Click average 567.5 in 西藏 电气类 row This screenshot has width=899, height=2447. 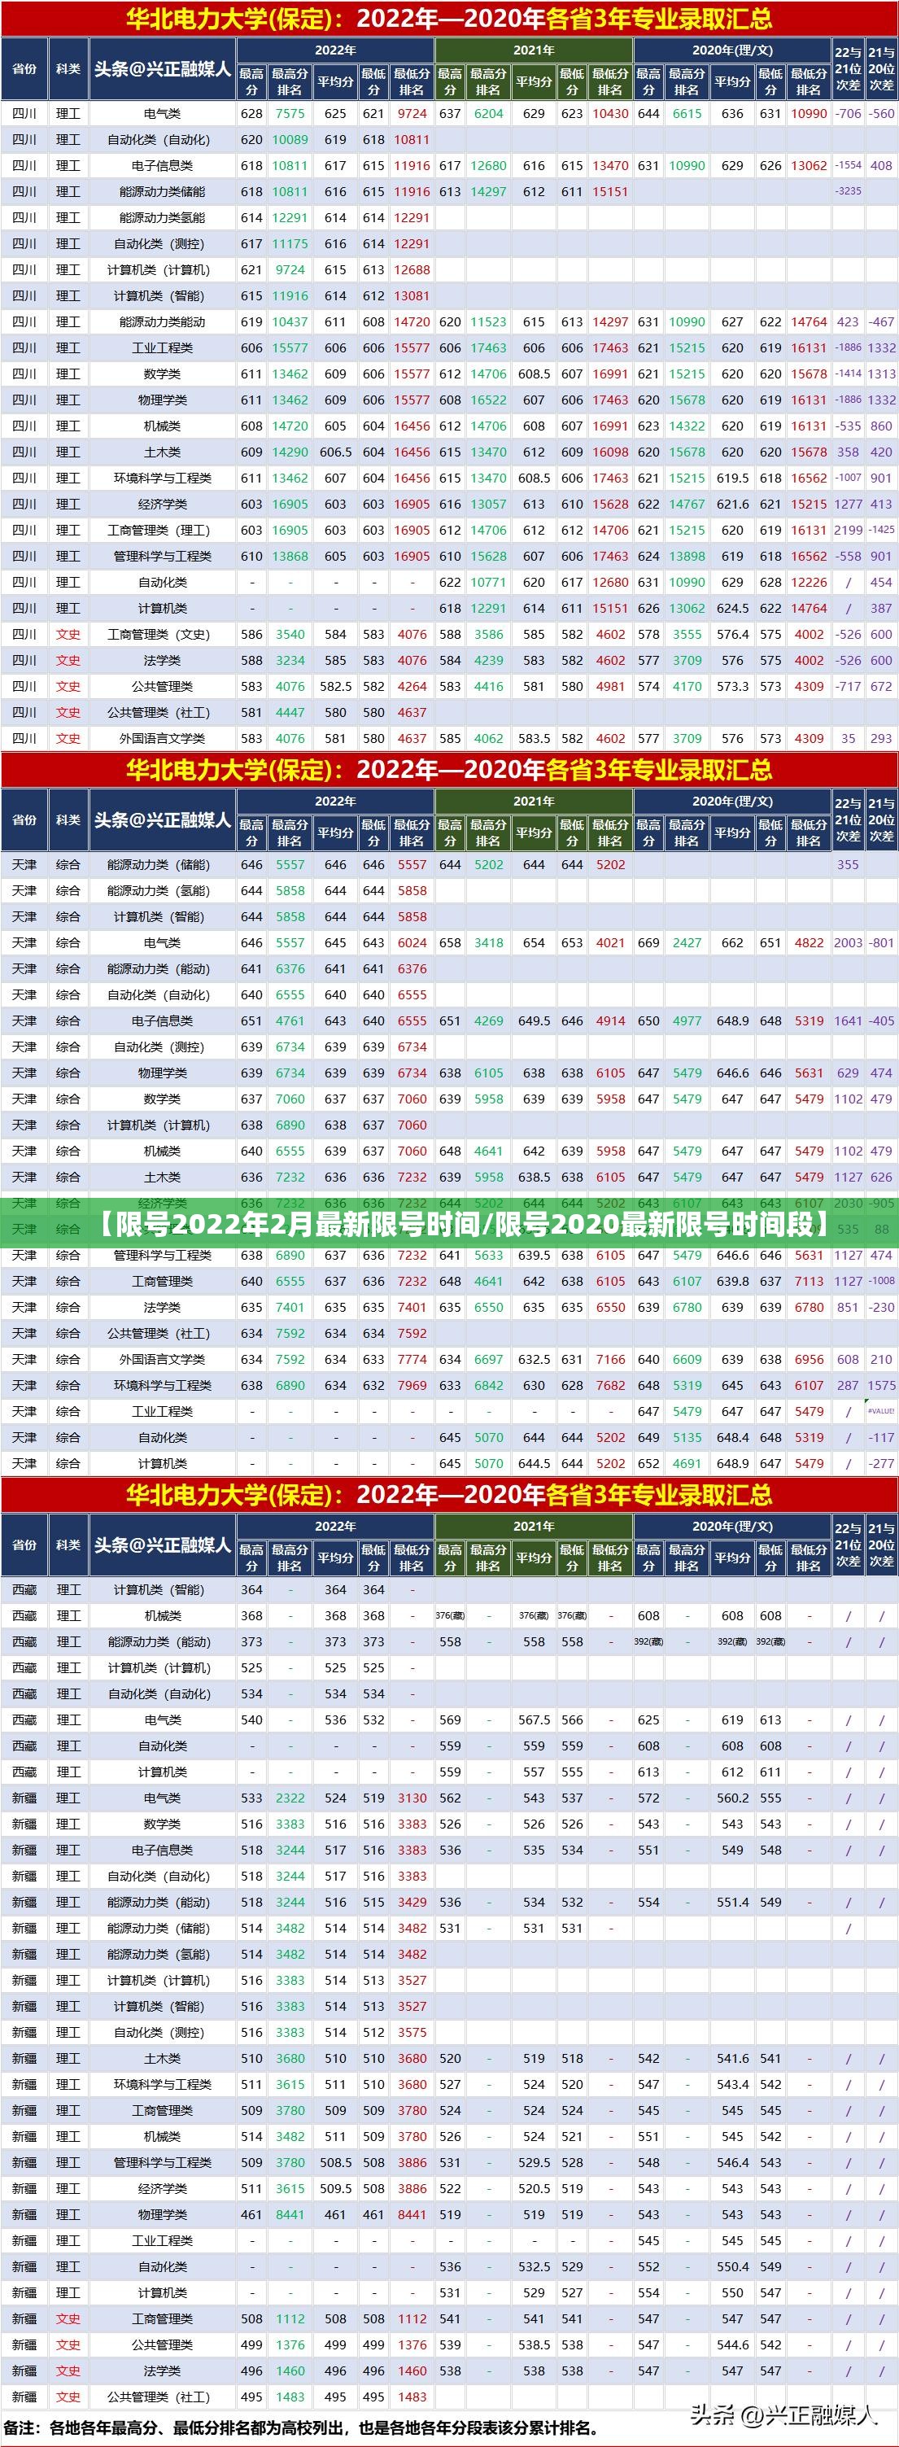tap(534, 1720)
